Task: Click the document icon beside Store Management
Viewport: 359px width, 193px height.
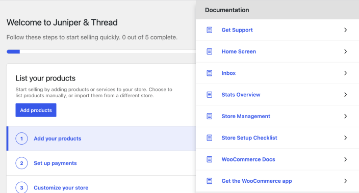Action: pos(209,116)
